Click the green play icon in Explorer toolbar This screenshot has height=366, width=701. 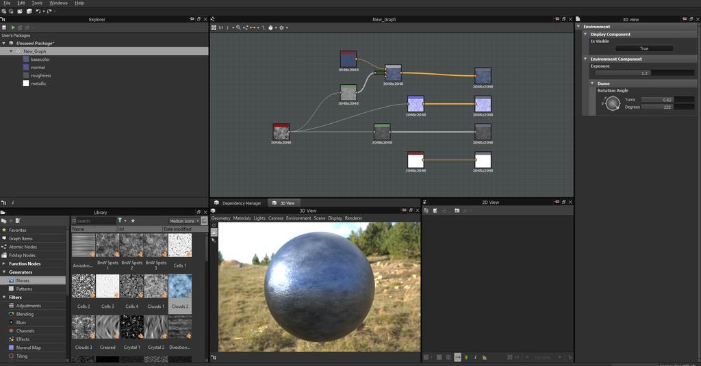[12, 27]
